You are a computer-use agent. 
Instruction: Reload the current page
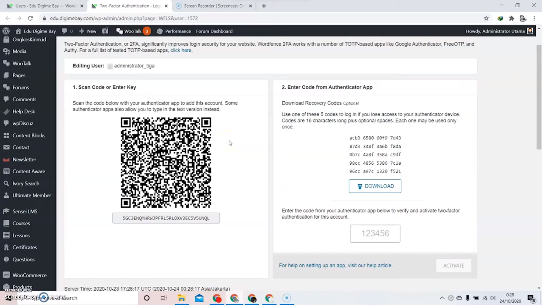tap(30, 18)
